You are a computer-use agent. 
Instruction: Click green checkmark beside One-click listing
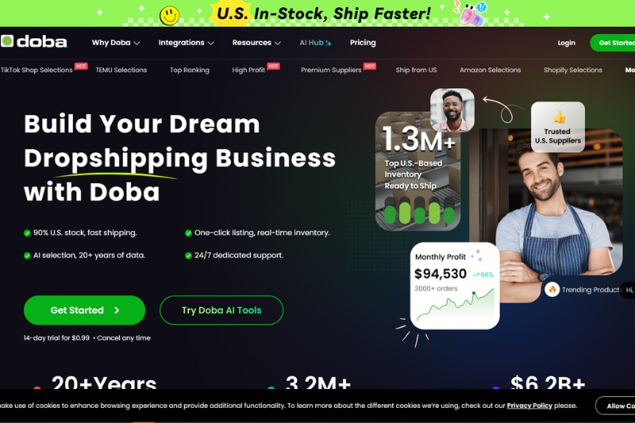188,233
